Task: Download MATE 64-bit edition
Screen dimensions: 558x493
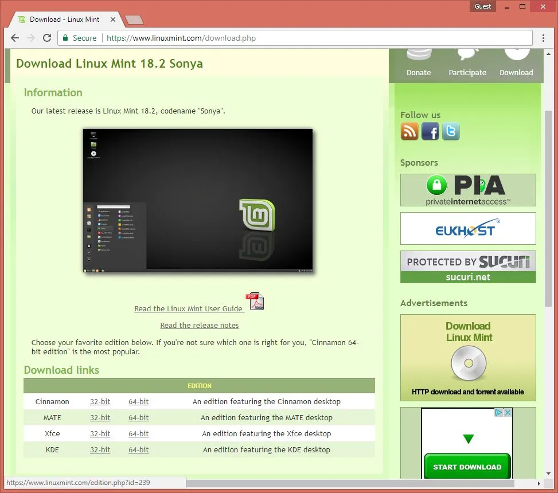Action: [x=138, y=417]
